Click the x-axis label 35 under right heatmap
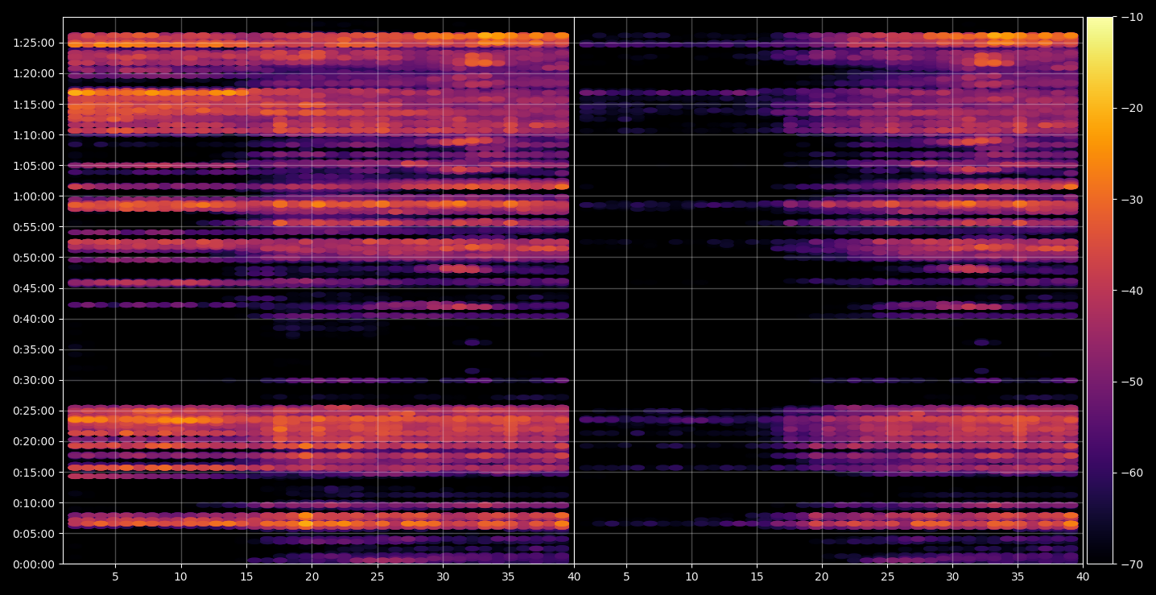 1018,576
